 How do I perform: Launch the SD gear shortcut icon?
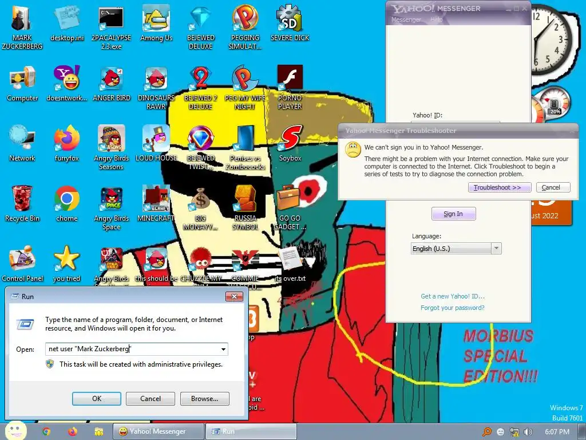coord(288,18)
